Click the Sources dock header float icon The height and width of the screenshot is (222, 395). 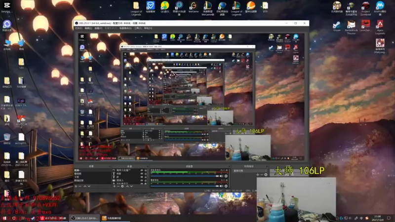pos(148,166)
